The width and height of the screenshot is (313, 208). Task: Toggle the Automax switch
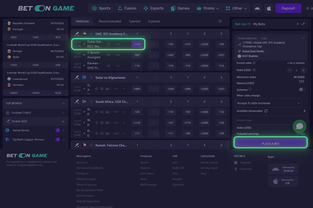click(x=302, y=89)
